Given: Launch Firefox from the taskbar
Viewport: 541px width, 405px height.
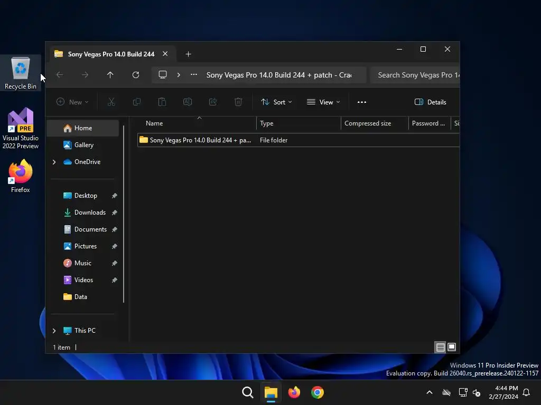Looking at the screenshot, I should (x=294, y=392).
